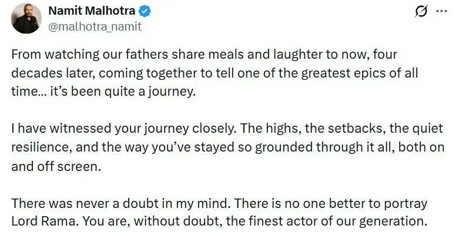Image resolution: width=459 pixels, height=242 pixels.
Task: Click the phrase "finest actor of our generation"
Action: (336, 221)
